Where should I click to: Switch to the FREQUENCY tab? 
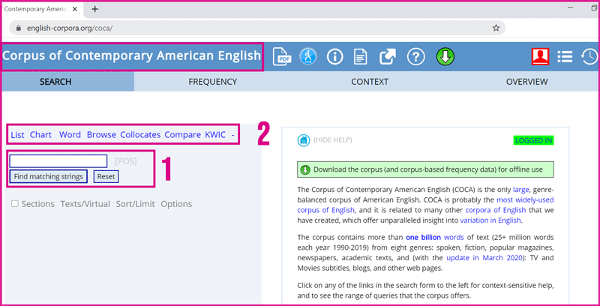coord(212,82)
